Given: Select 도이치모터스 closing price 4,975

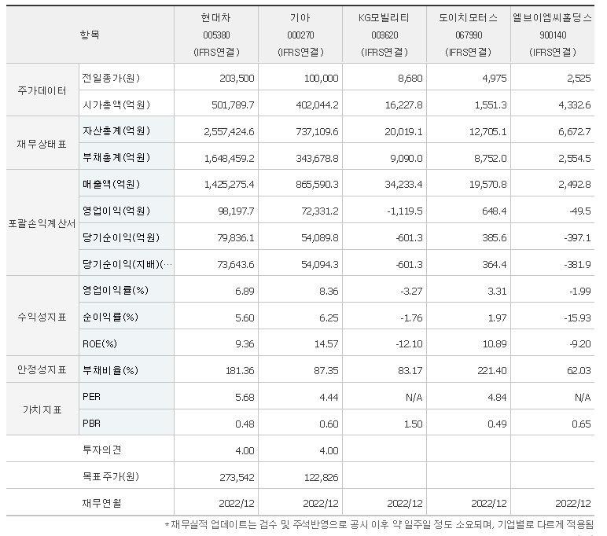Looking at the screenshot, I should (x=495, y=79).
